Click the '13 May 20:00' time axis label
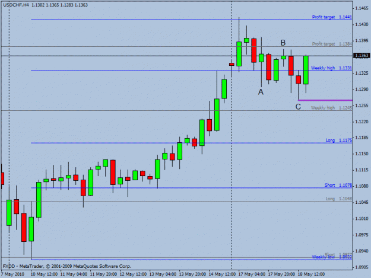 (192, 274)
